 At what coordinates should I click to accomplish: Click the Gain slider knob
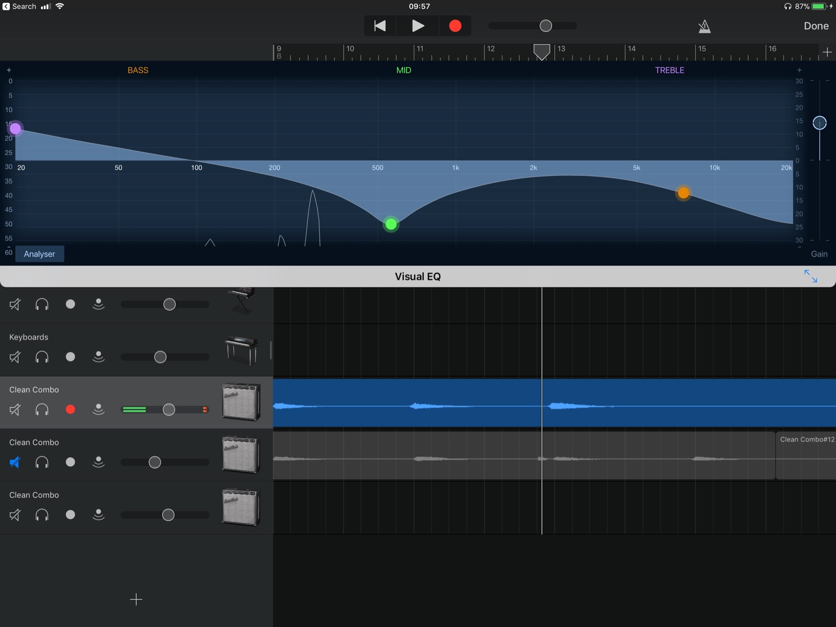pyautogui.click(x=819, y=123)
